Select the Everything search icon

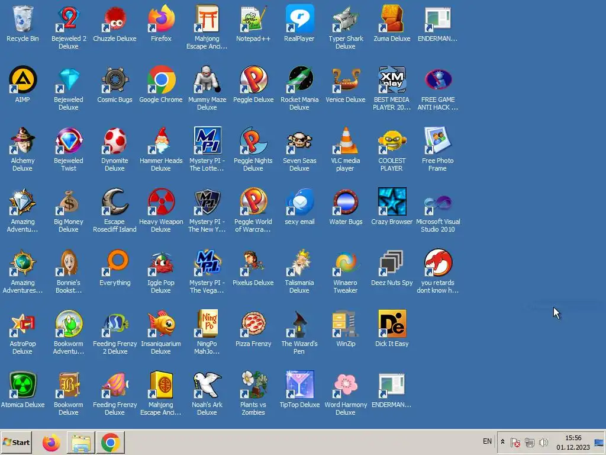pyautogui.click(x=115, y=262)
